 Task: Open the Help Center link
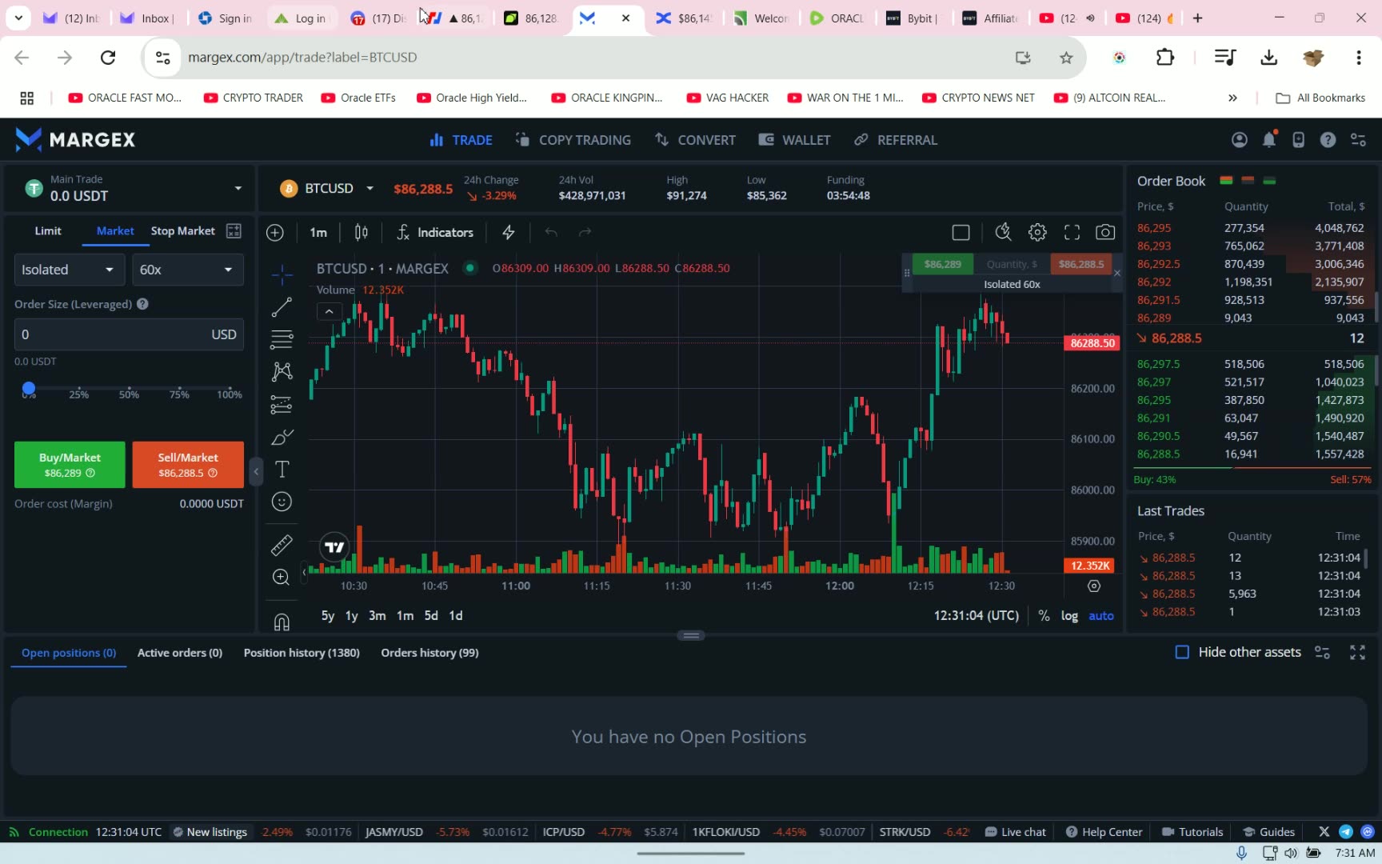pyautogui.click(x=1104, y=832)
